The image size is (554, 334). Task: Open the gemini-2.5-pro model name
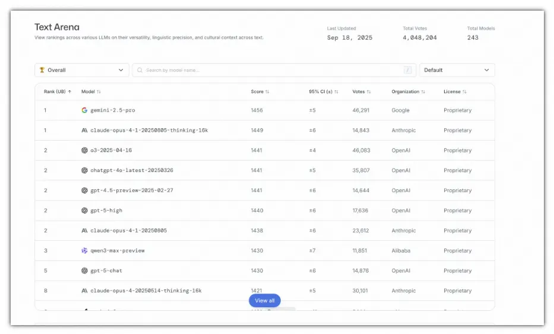(x=113, y=110)
